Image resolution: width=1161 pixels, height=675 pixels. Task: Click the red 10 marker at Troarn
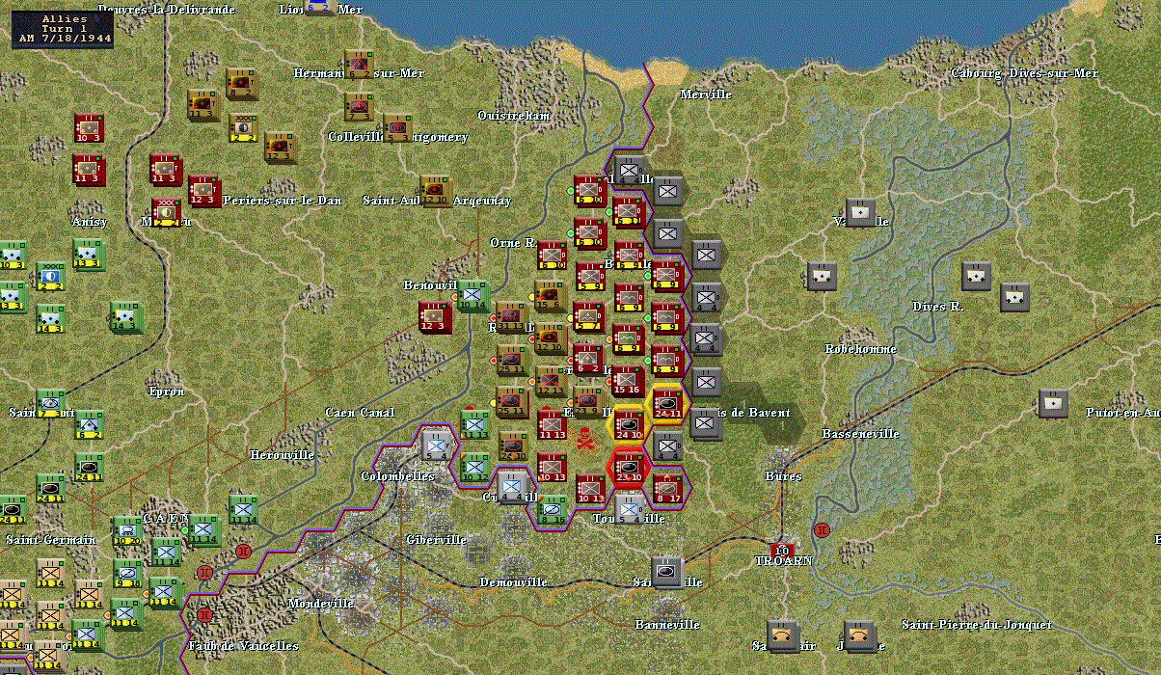click(x=782, y=551)
